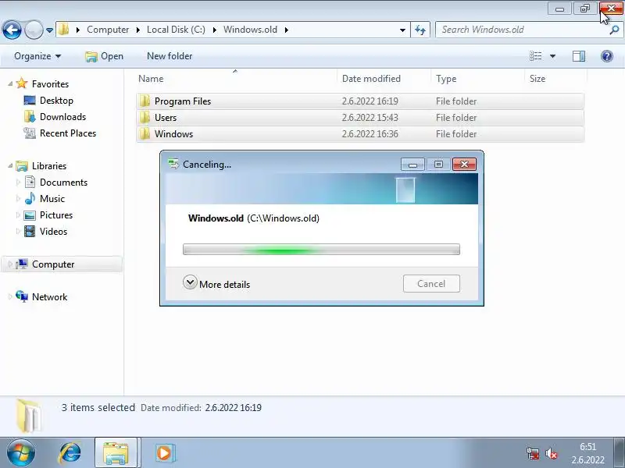Screen dimensions: 625x468
Task: Collapse the Libraries tree arrow
Action: pos(10,166)
